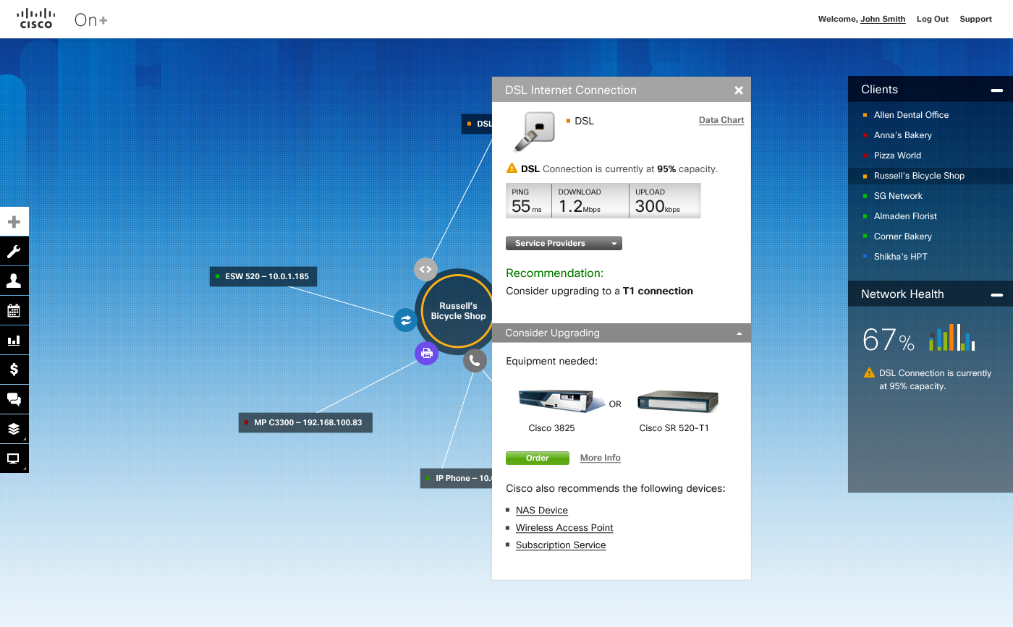The width and height of the screenshot is (1013, 627).
Task: Click the plus icon in left sidebar
Action: tap(14, 221)
